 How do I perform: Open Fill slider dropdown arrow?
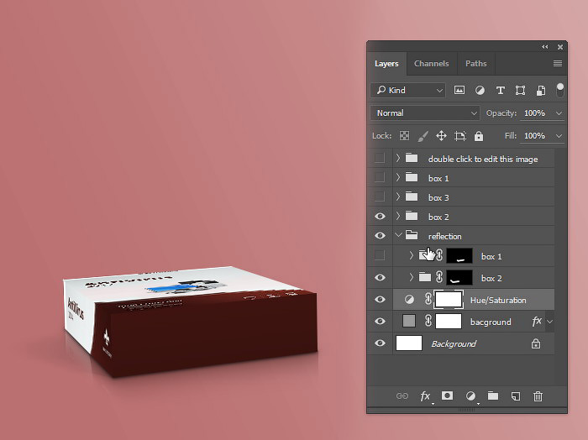(x=559, y=136)
